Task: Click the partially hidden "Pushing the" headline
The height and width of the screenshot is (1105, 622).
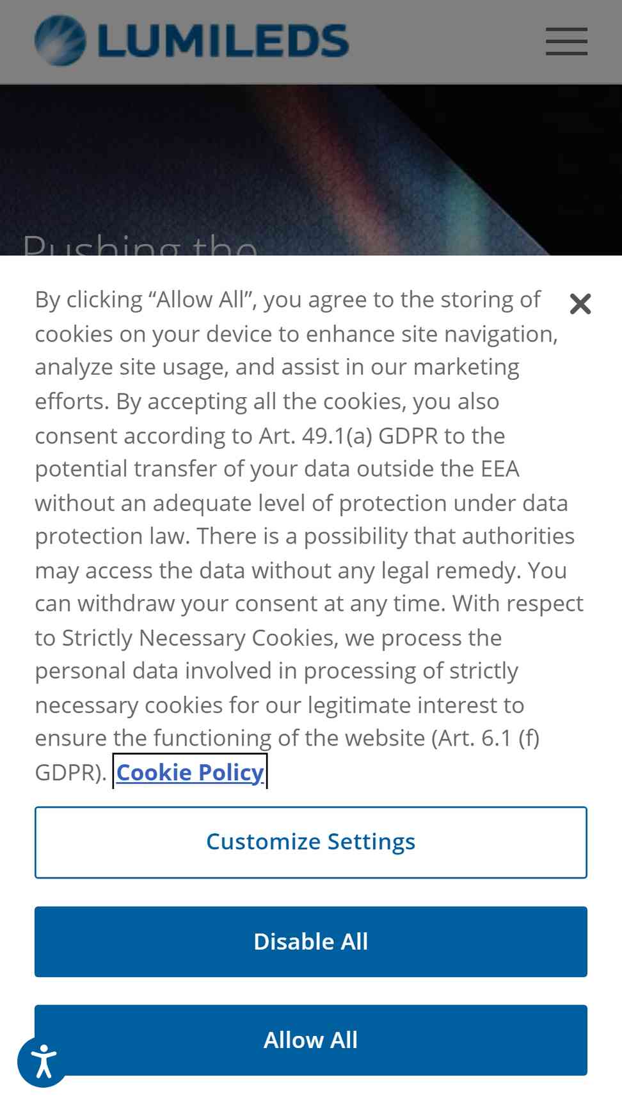Action: tap(140, 246)
